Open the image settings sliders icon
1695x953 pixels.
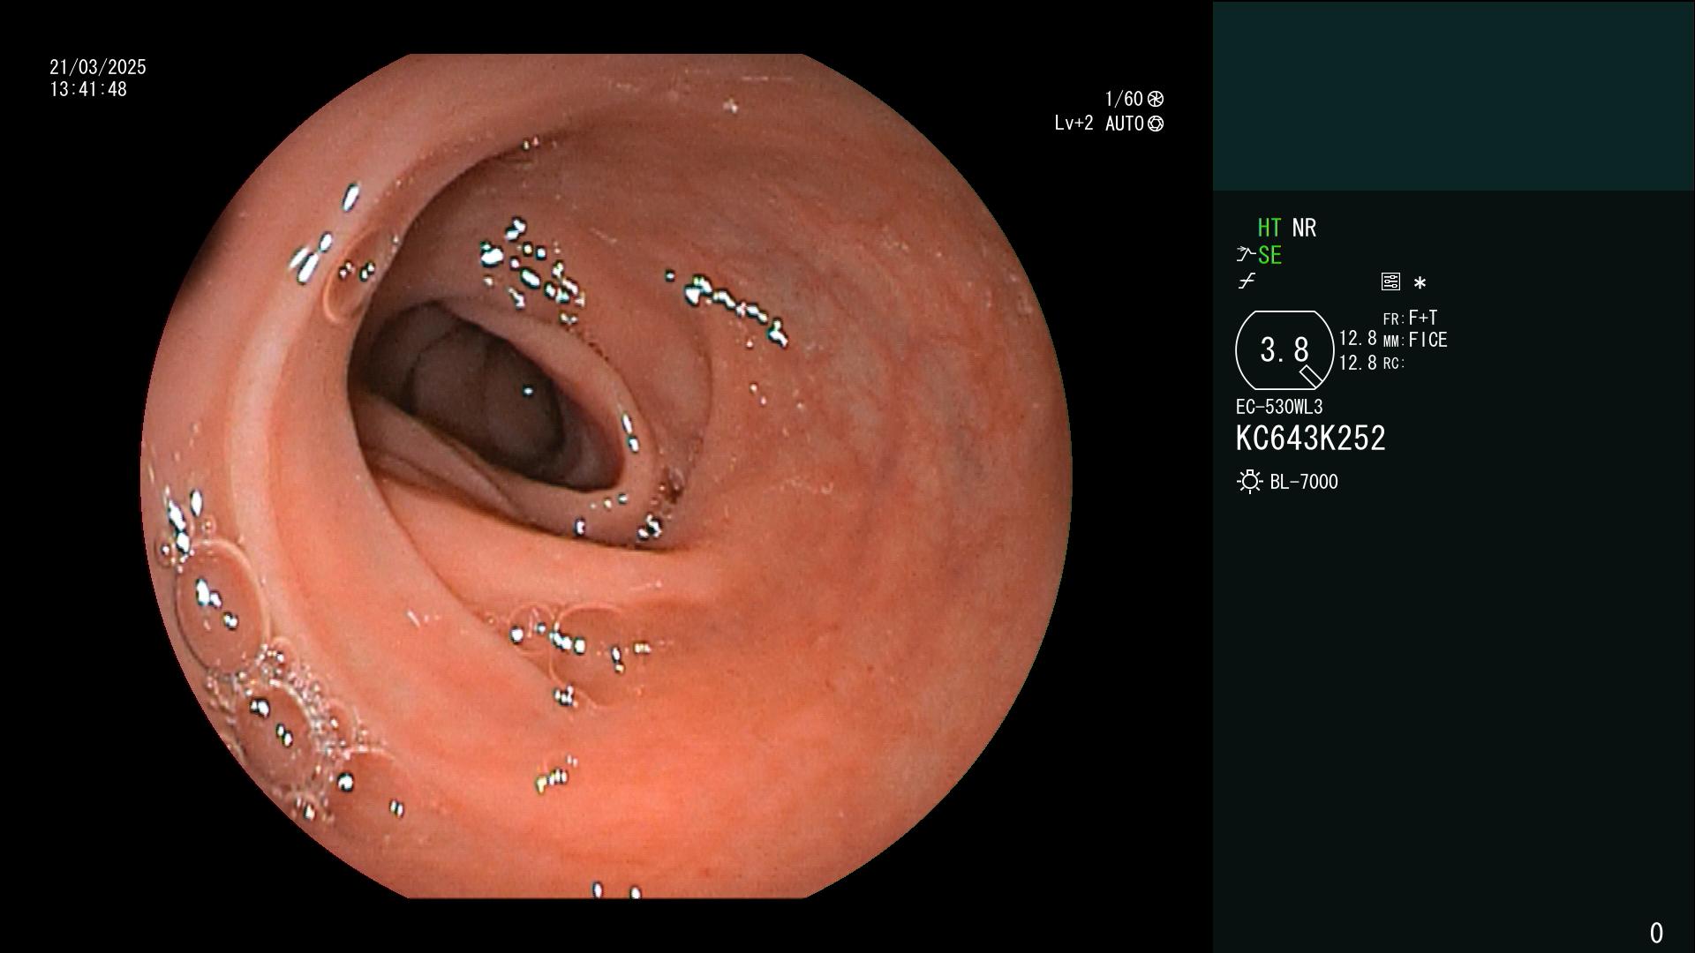(x=1390, y=281)
